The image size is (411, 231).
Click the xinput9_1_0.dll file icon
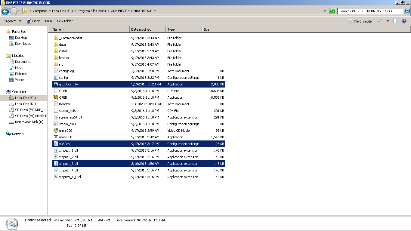pos(56,177)
